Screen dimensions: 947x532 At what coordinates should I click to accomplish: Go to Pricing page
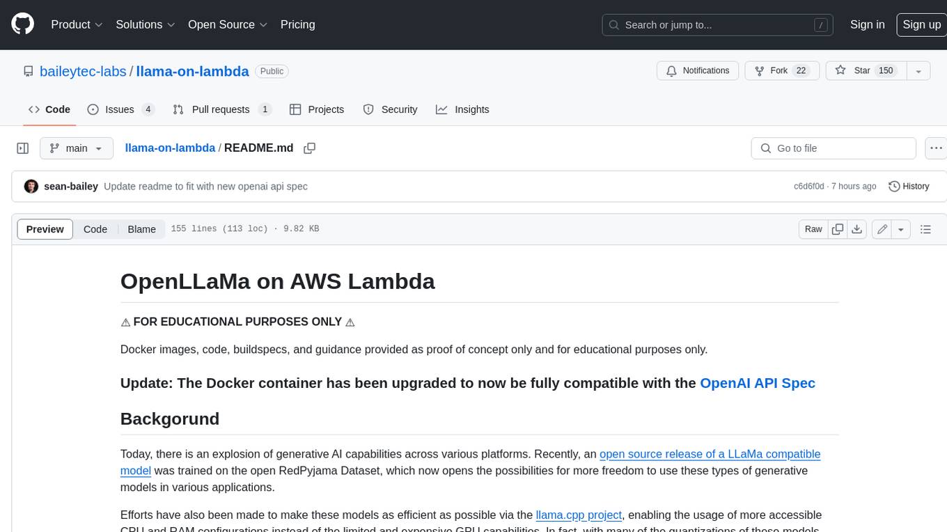pyautogui.click(x=297, y=24)
